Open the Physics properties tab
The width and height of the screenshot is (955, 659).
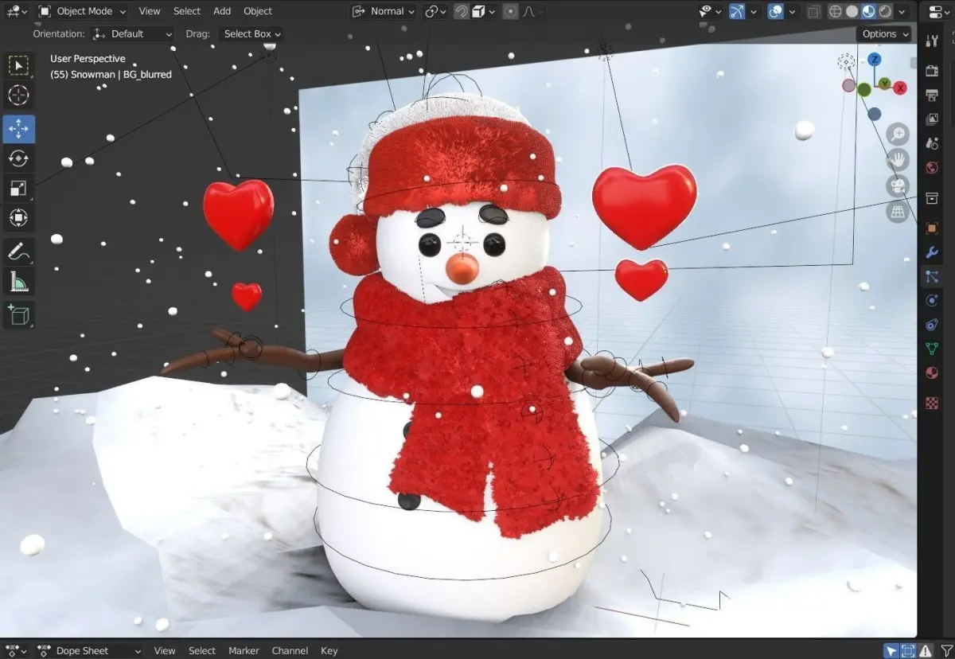pyautogui.click(x=932, y=301)
